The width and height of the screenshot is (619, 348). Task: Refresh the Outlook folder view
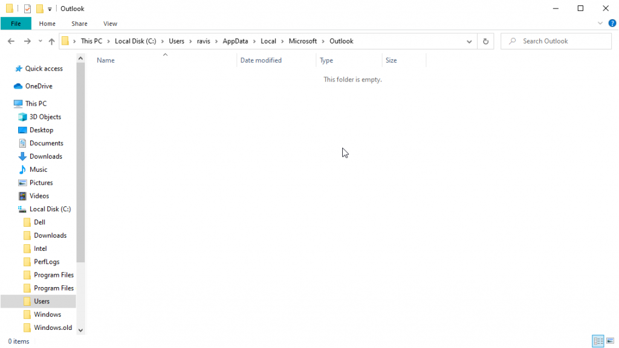point(485,42)
